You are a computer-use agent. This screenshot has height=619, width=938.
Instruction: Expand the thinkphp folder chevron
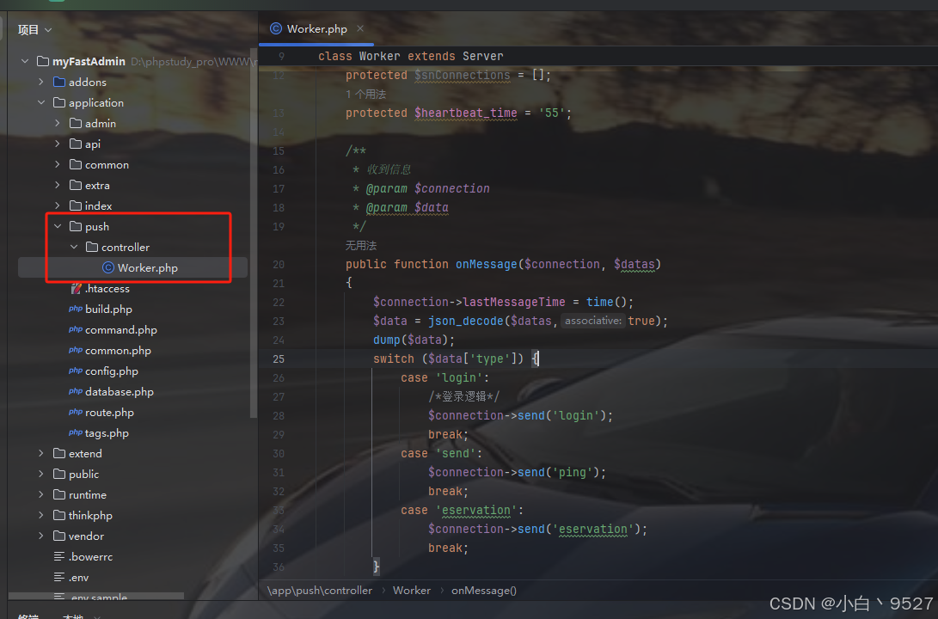coord(41,515)
